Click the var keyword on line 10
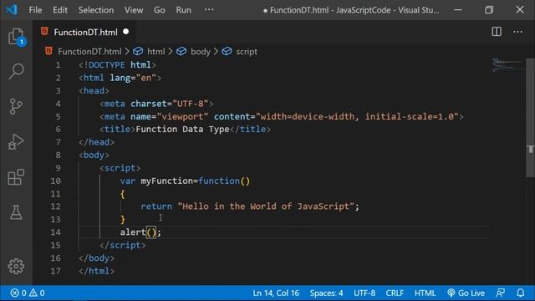 coord(128,181)
